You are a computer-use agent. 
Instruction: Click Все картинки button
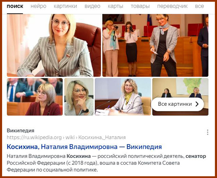click(x=178, y=104)
